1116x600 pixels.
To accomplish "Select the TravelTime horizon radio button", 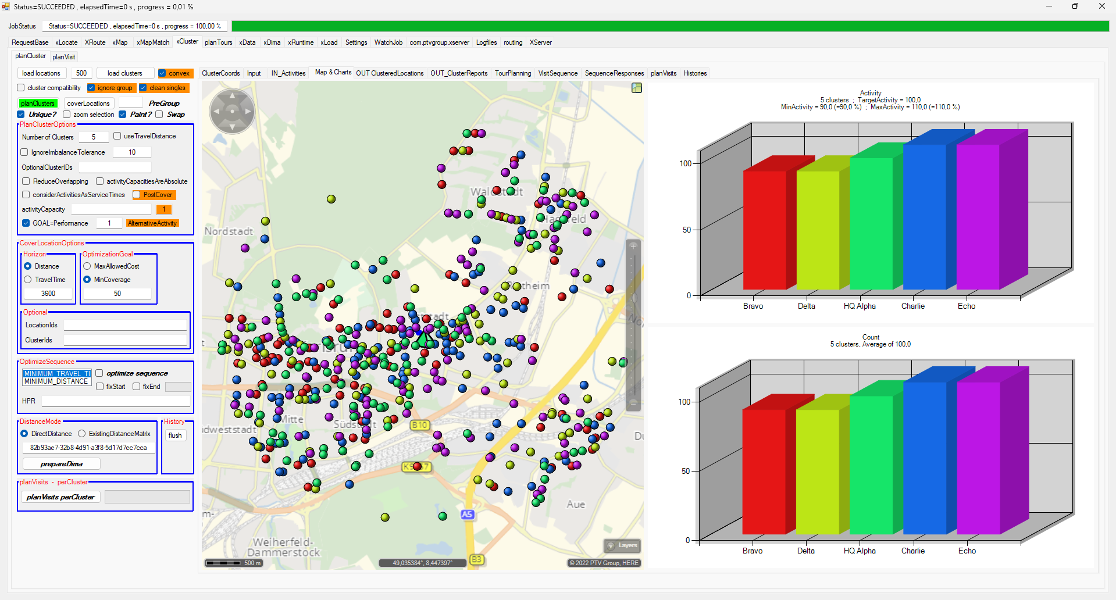I will (28, 280).
